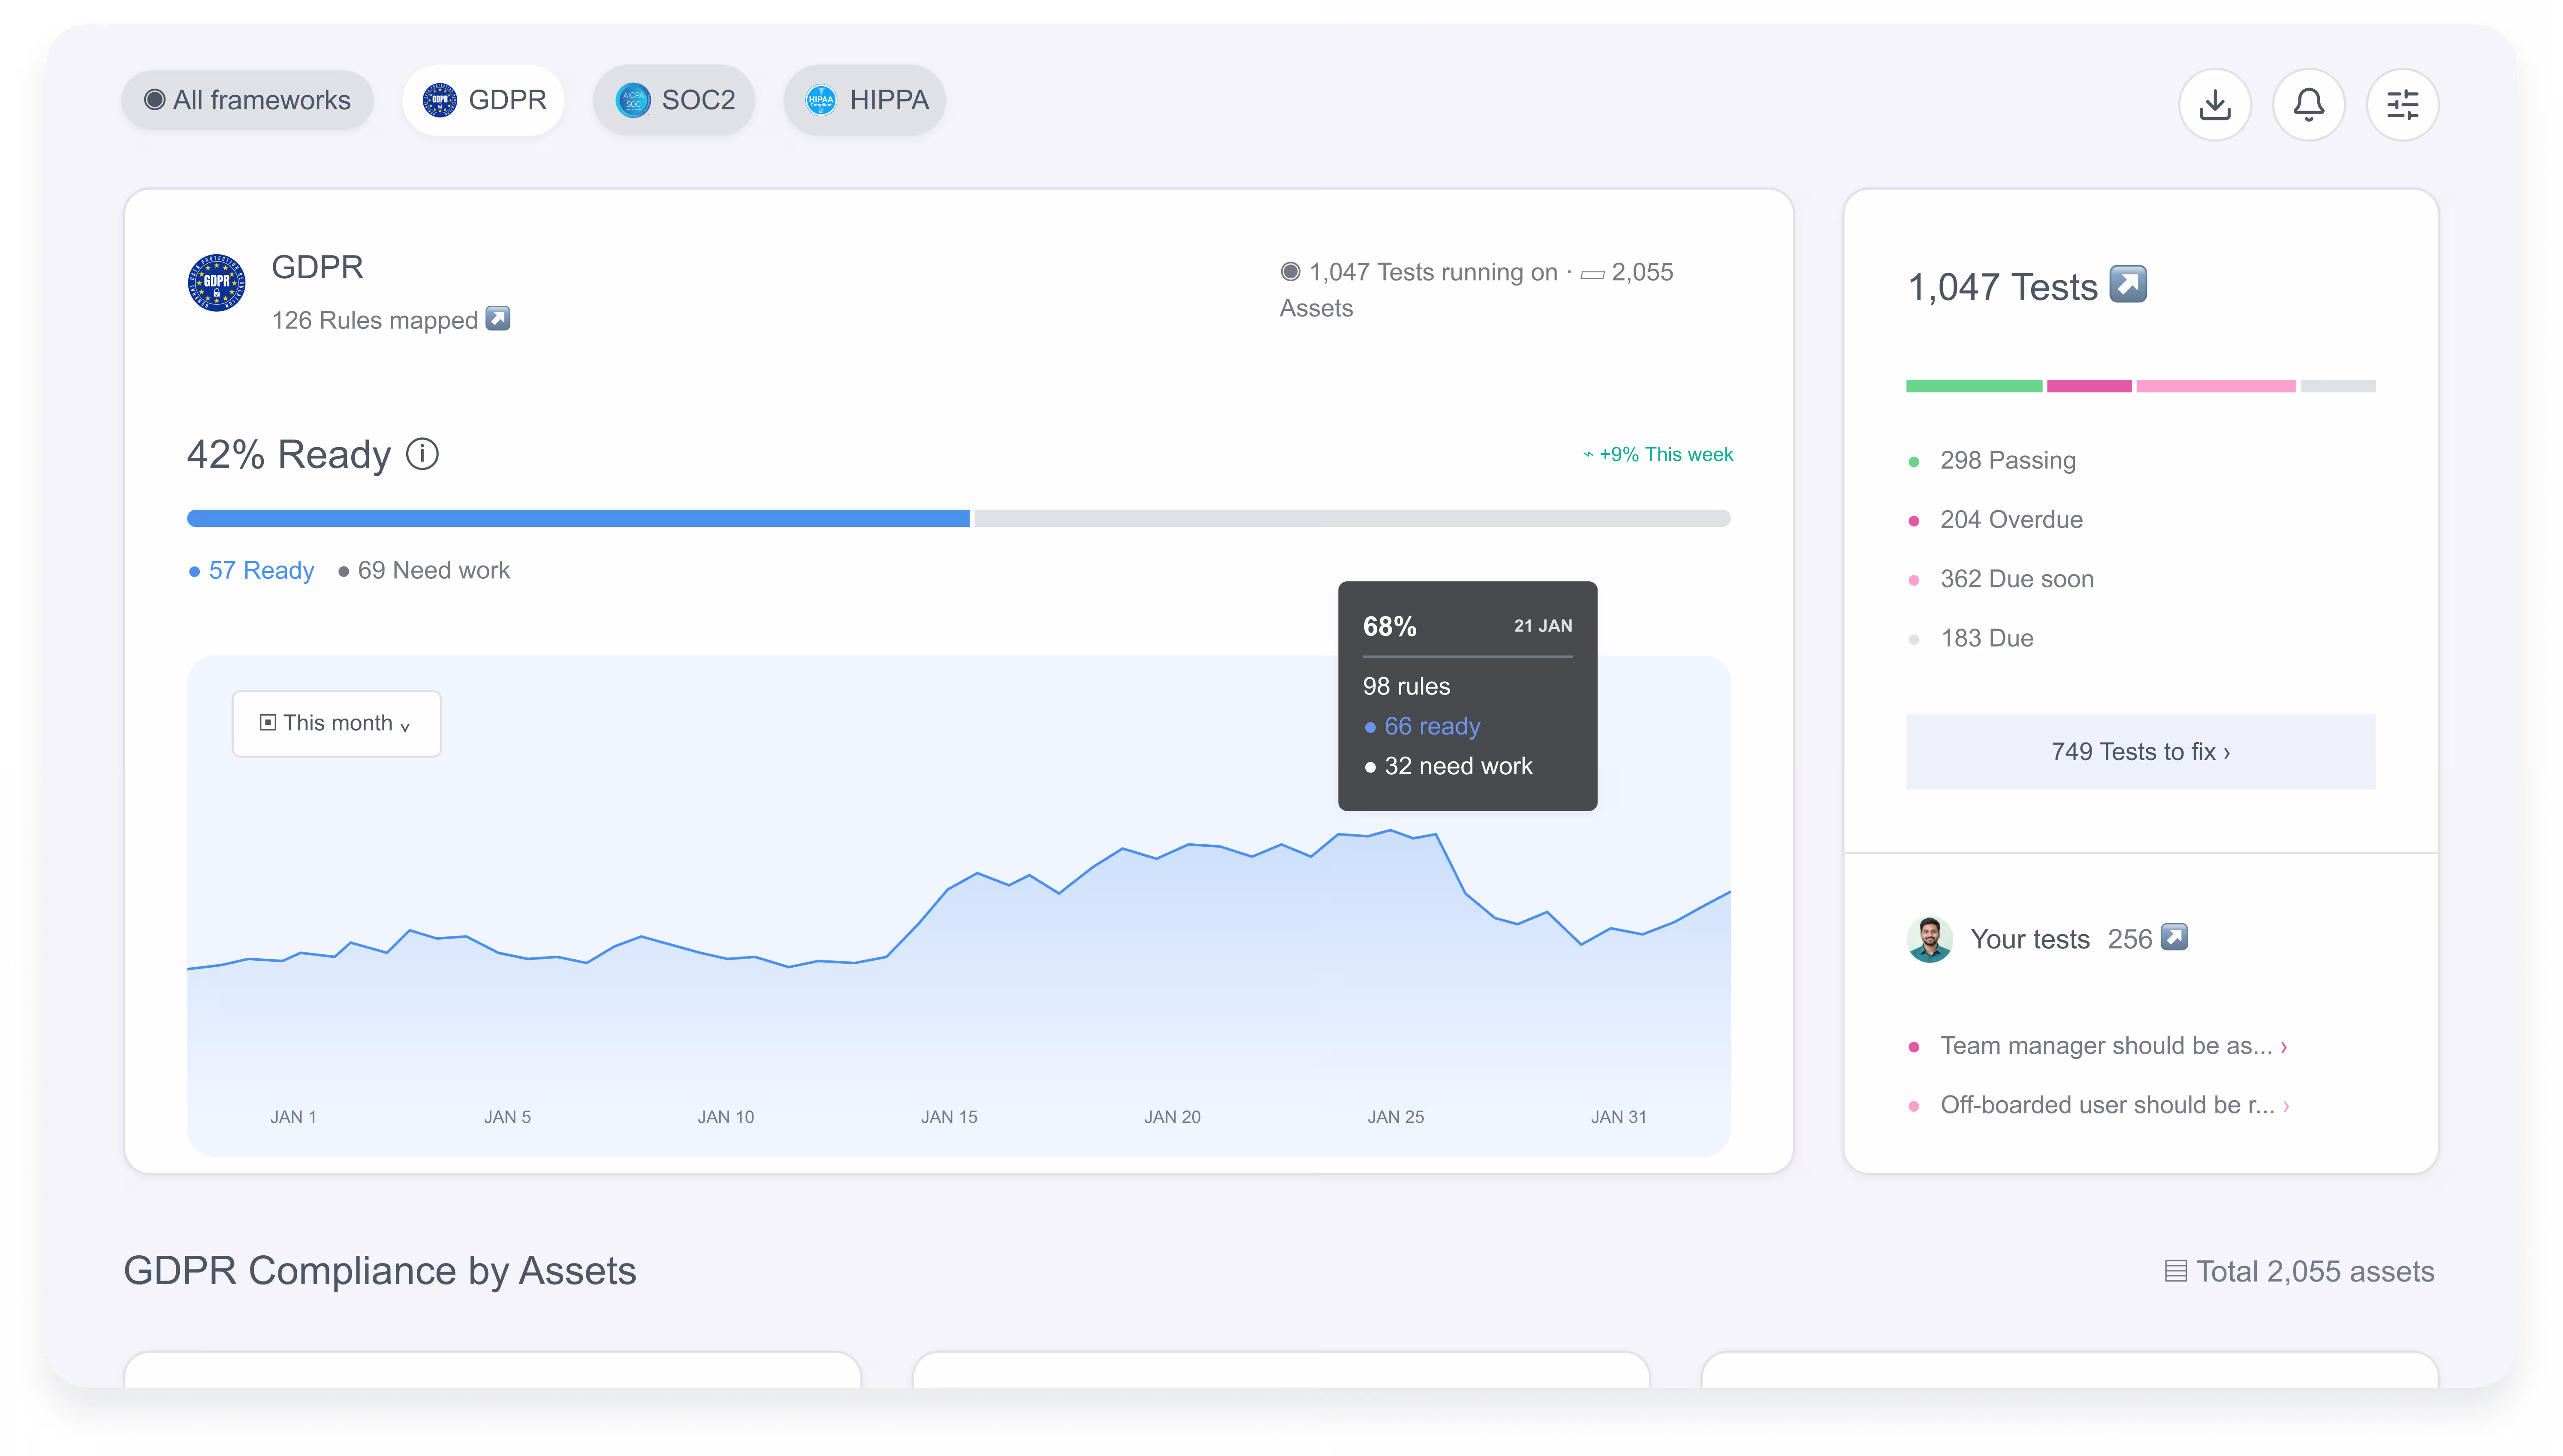Click the green passing segment of the tests bar
This screenshot has width=2563, height=1456.
click(1974, 386)
